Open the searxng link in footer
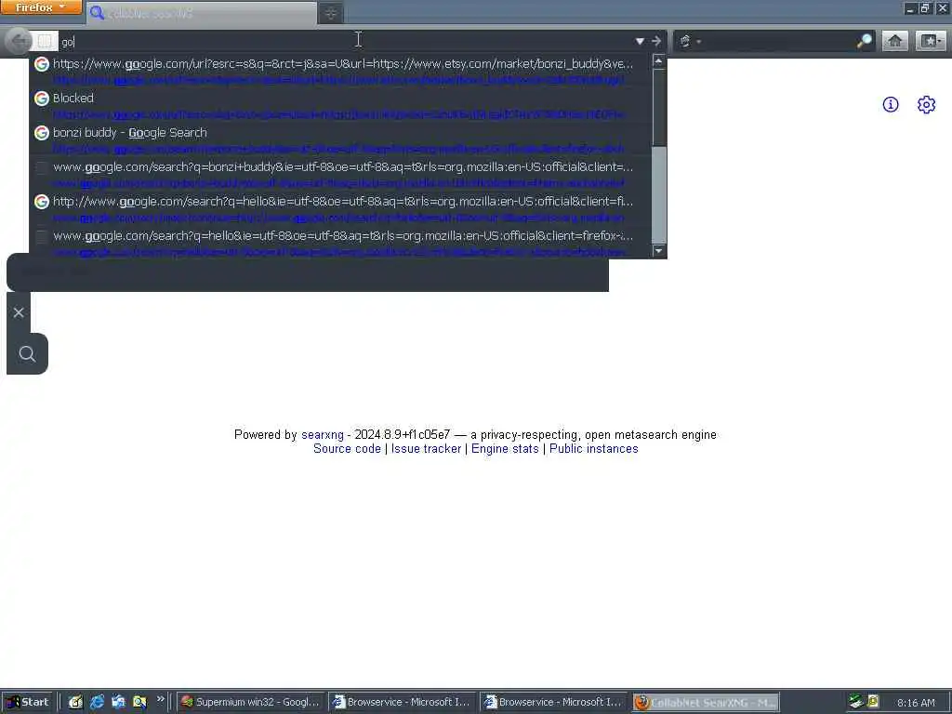The image size is (952, 714). point(323,435)
